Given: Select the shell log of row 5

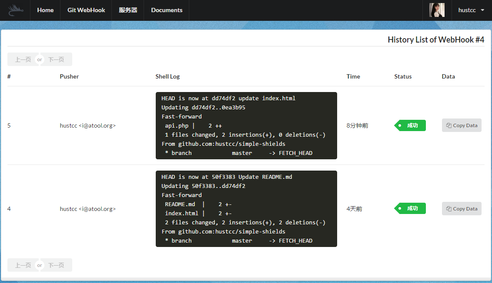Looking at the screenshot, I should pyautogui.click(x=246, y=125).
